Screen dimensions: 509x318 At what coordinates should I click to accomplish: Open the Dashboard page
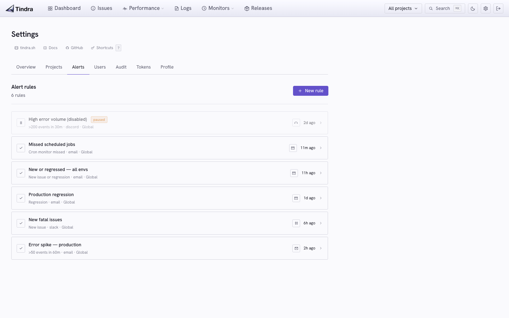(x=64, y=8)
